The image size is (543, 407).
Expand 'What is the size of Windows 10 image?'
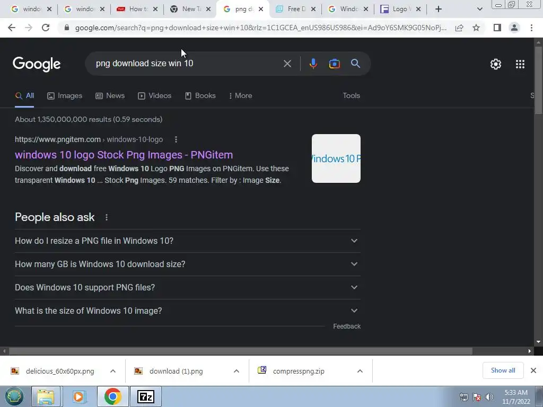point(188,311)
